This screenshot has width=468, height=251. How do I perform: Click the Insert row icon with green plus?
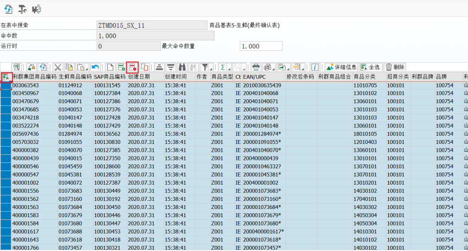tap(121, 67)
